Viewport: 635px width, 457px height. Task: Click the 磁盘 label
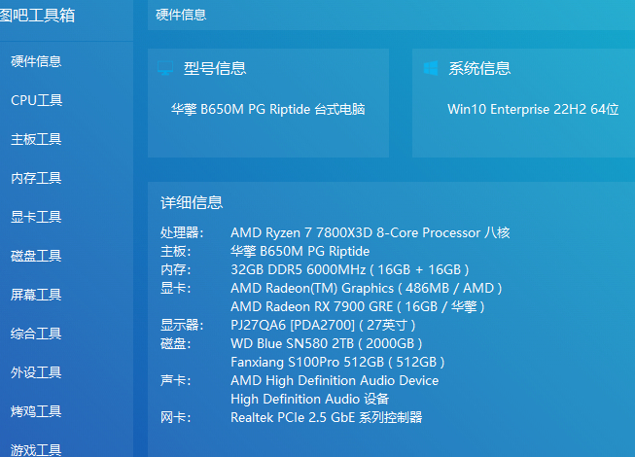click(x=176, y=343)
